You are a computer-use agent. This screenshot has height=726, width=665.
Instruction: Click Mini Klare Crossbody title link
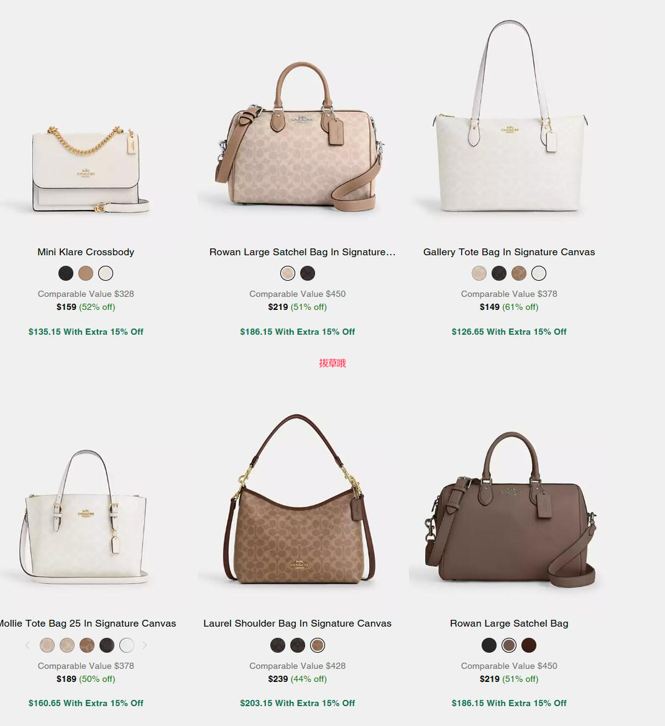(86, 252)
